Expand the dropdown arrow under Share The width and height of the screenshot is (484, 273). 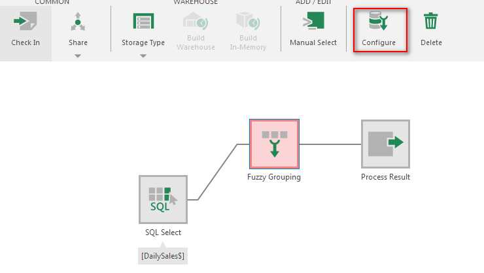78,56
